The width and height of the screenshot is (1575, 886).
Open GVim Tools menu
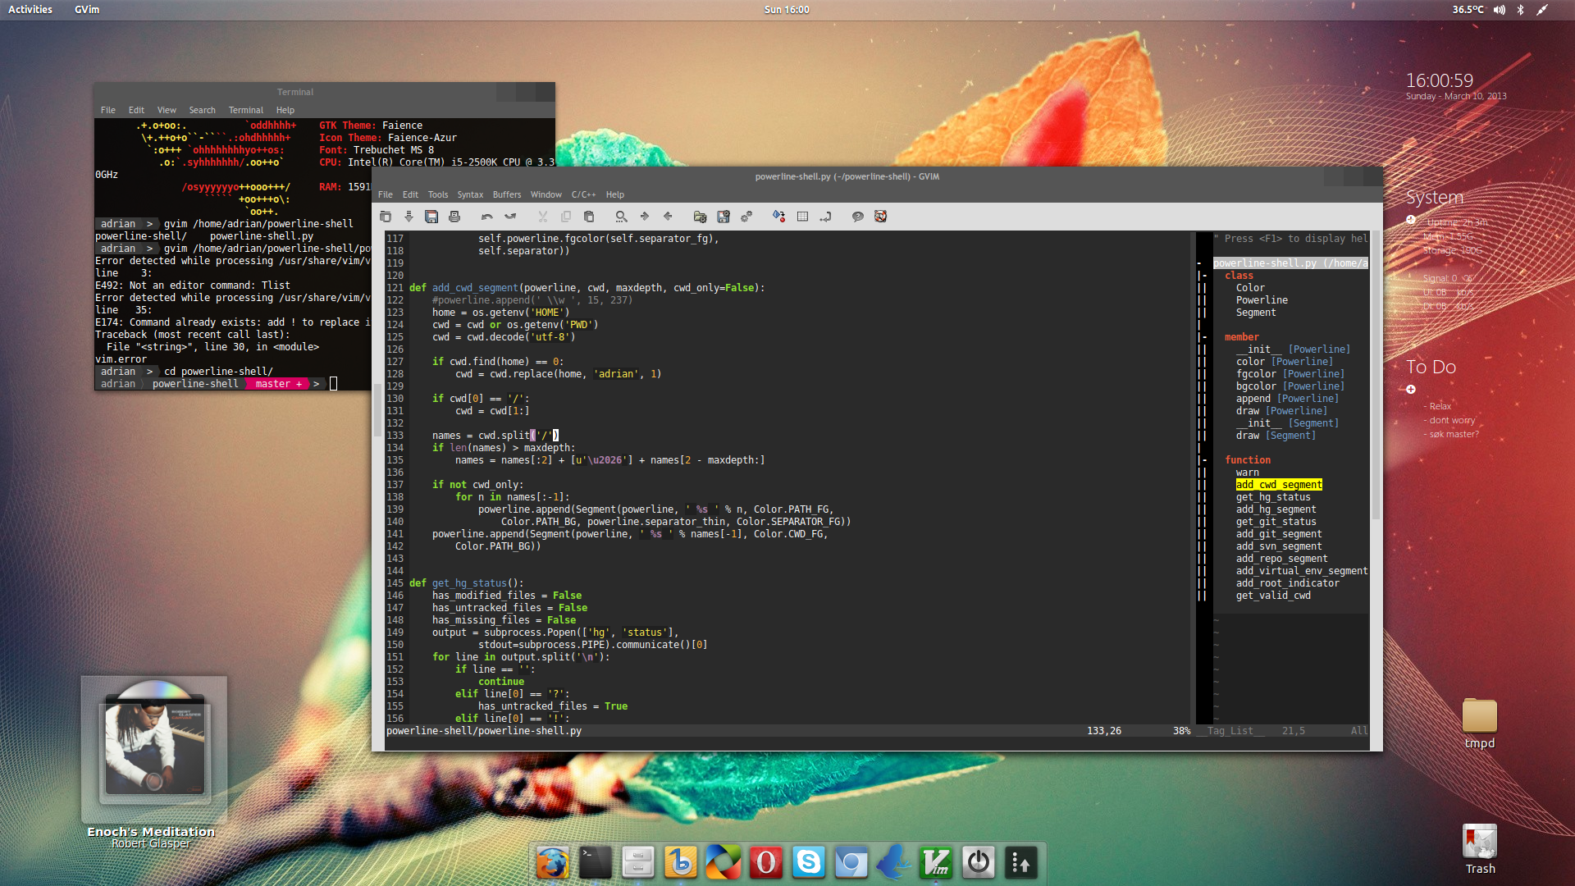pyautogui.click(x=438, y=194)
